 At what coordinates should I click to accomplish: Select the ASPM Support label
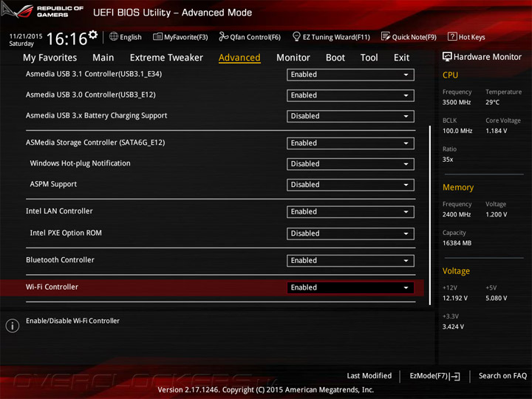[53, 184]
